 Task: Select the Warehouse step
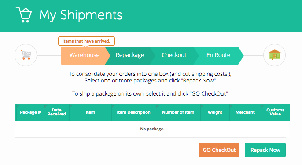tap(85, 56)
